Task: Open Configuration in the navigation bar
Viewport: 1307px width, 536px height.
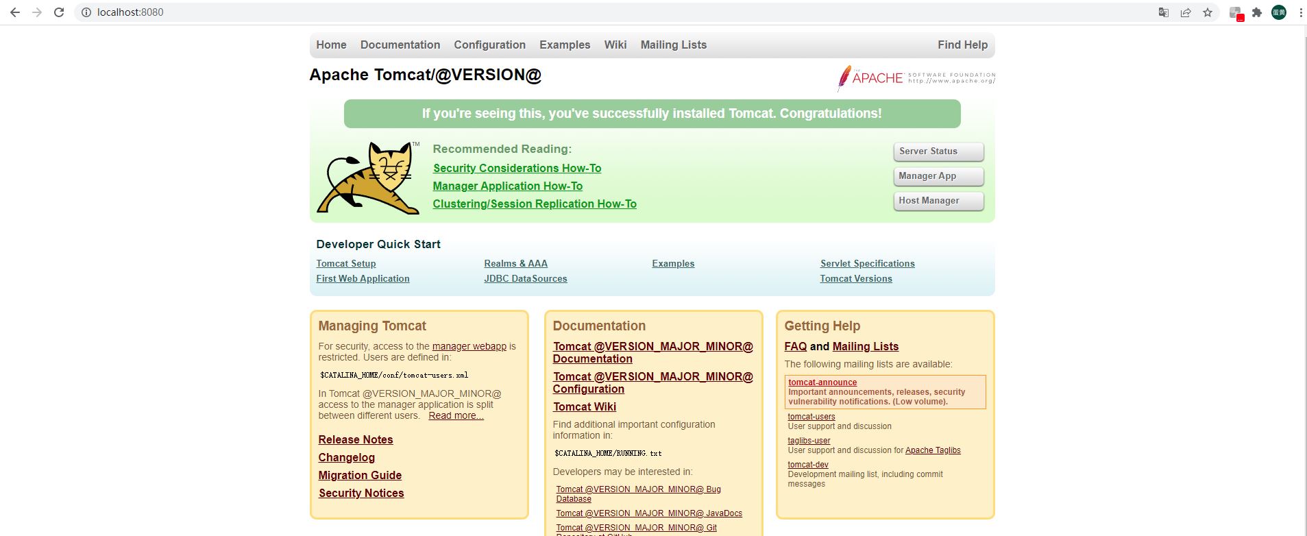Action: pos(489,45)
